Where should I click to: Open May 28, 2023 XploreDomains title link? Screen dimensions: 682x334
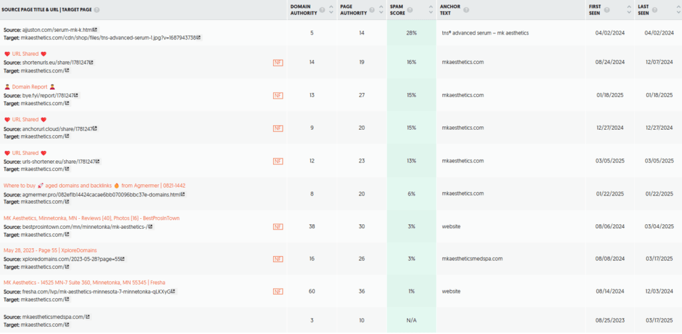(x=50, y=251)
